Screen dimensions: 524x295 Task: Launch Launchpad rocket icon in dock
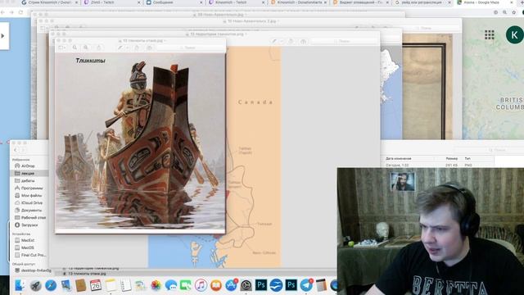pos(35,285)
